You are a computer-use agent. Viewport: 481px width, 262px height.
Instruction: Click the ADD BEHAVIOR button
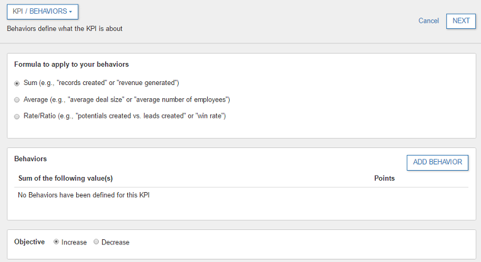437,162
